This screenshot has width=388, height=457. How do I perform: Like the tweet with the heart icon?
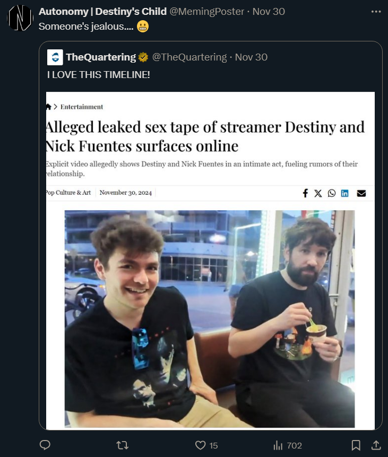200,445
